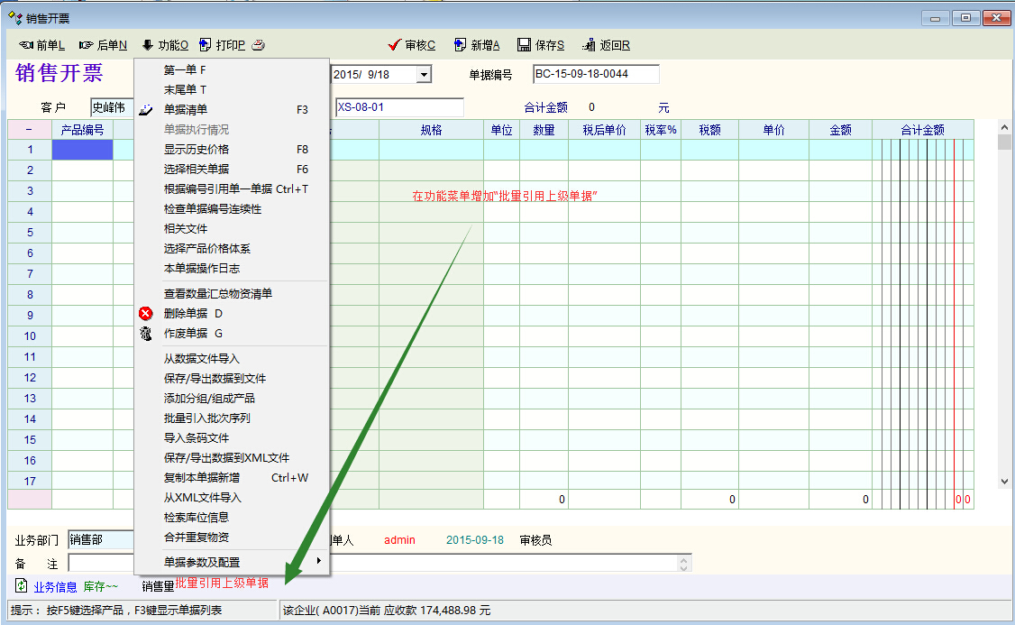Click the 单据编号 document number field

[x=596, y=74]
